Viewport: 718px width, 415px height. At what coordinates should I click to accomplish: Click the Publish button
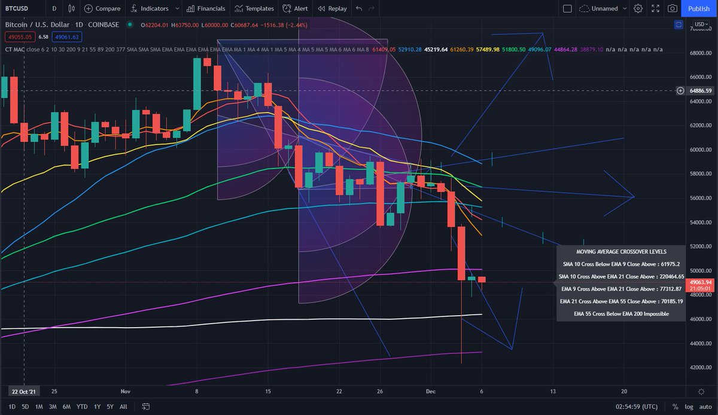coord(699,8)
